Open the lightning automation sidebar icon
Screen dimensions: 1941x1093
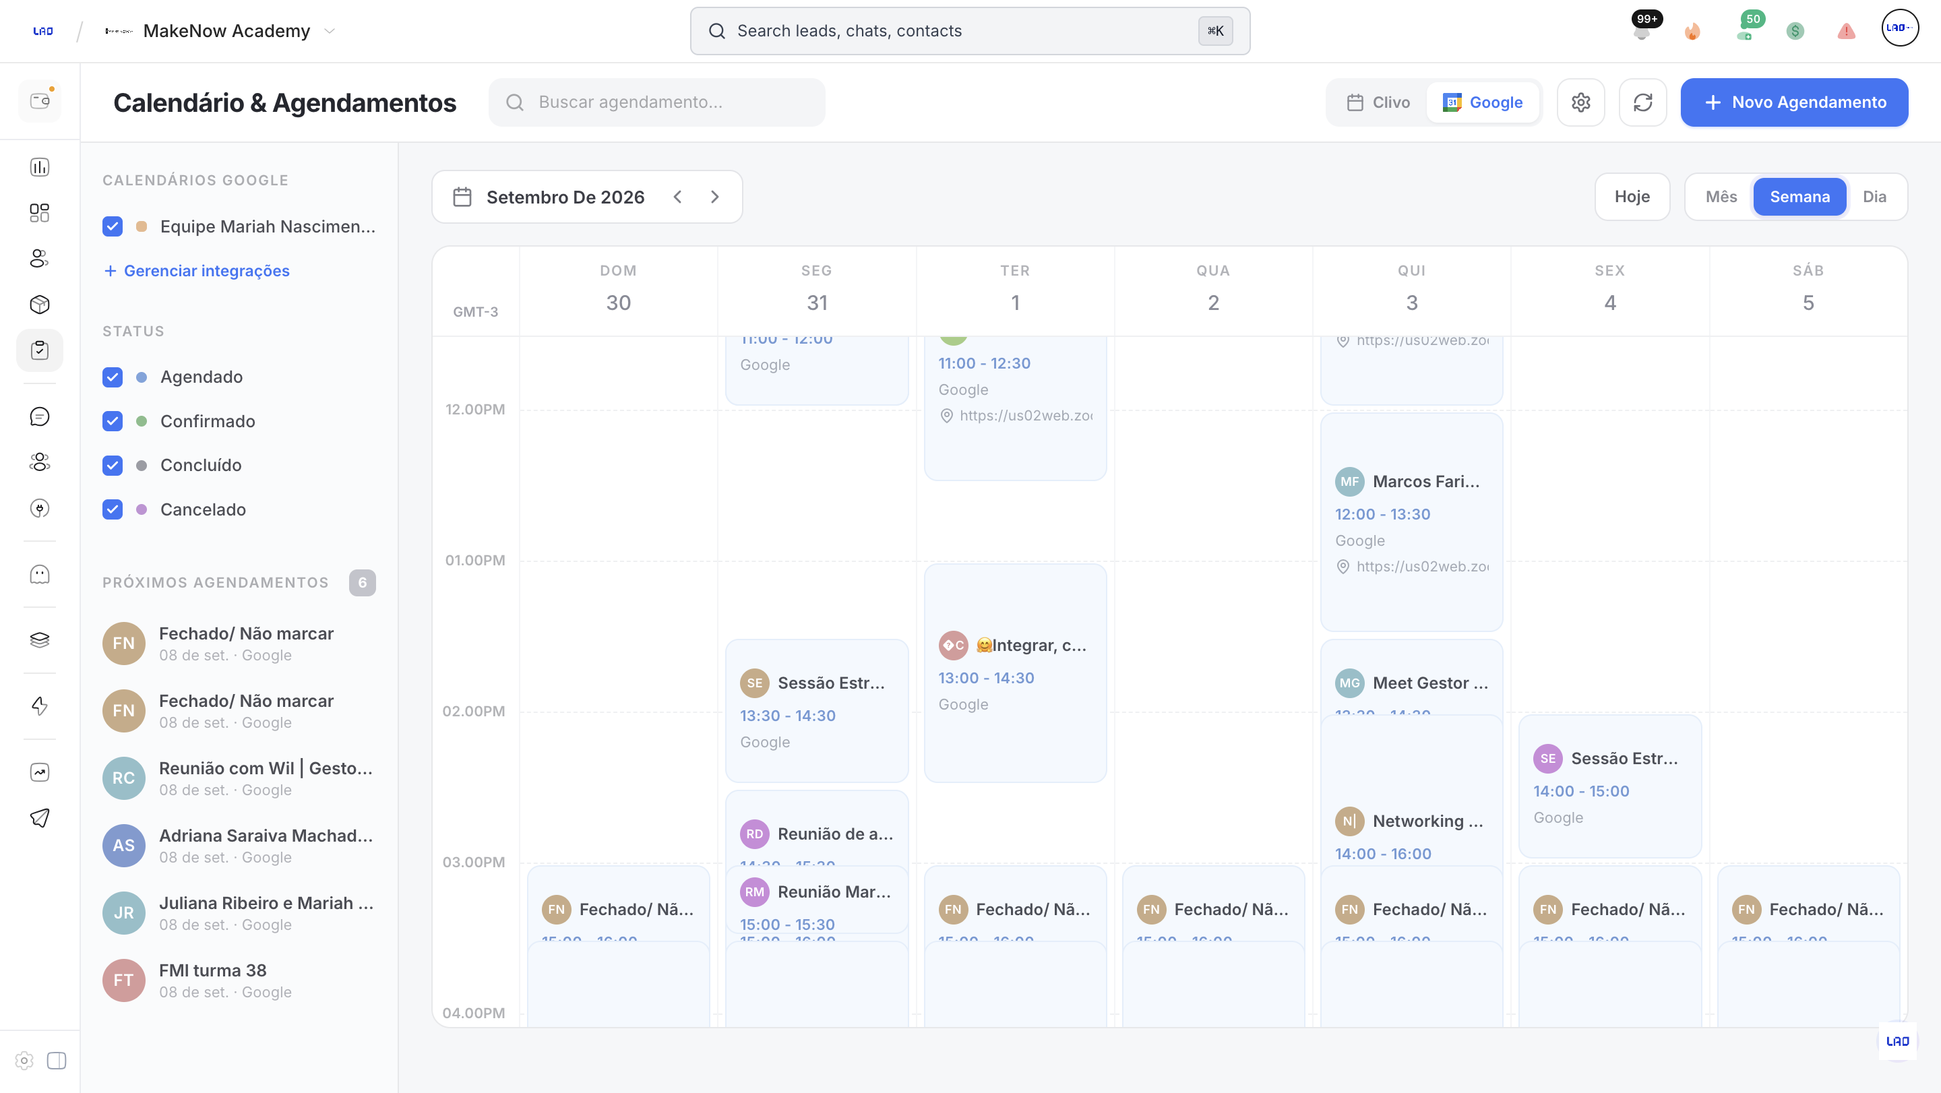click(x=40, y=706)
